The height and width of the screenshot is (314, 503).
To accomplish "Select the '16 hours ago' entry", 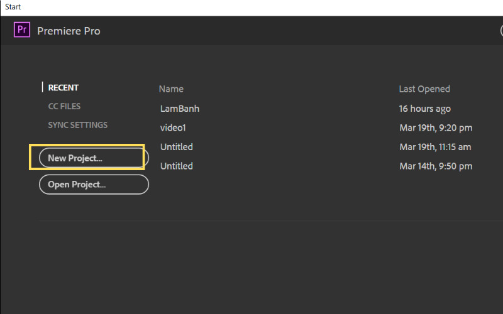I will tap(425, 109).
